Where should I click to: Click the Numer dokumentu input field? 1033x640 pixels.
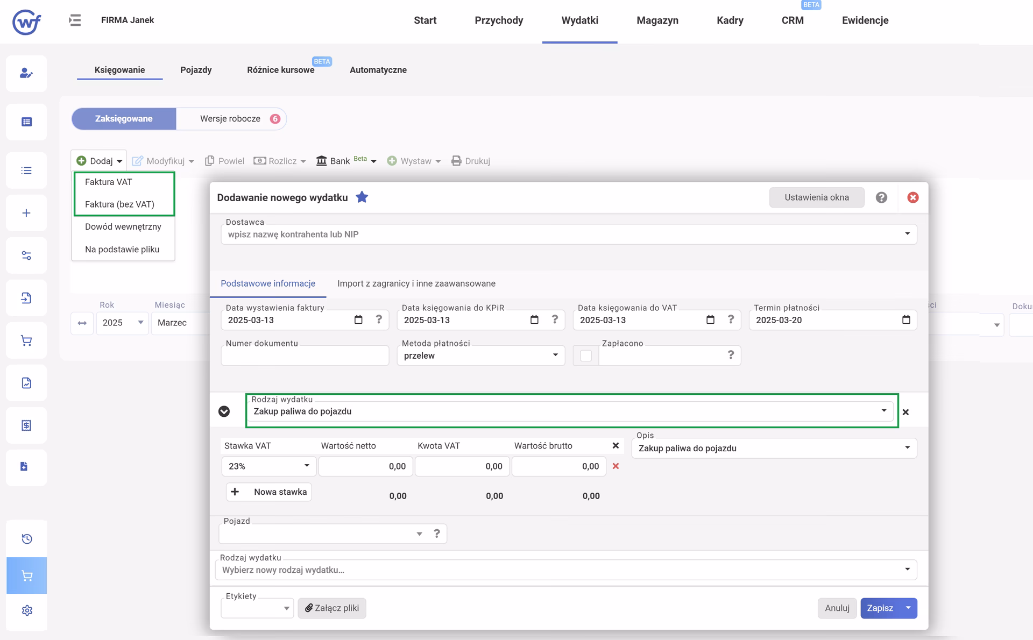pyautogui.click(x=305, y=356)
